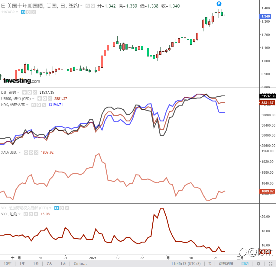
Task: Enable the 对数刻度 log scale
Action: click(x=226, y=264)
